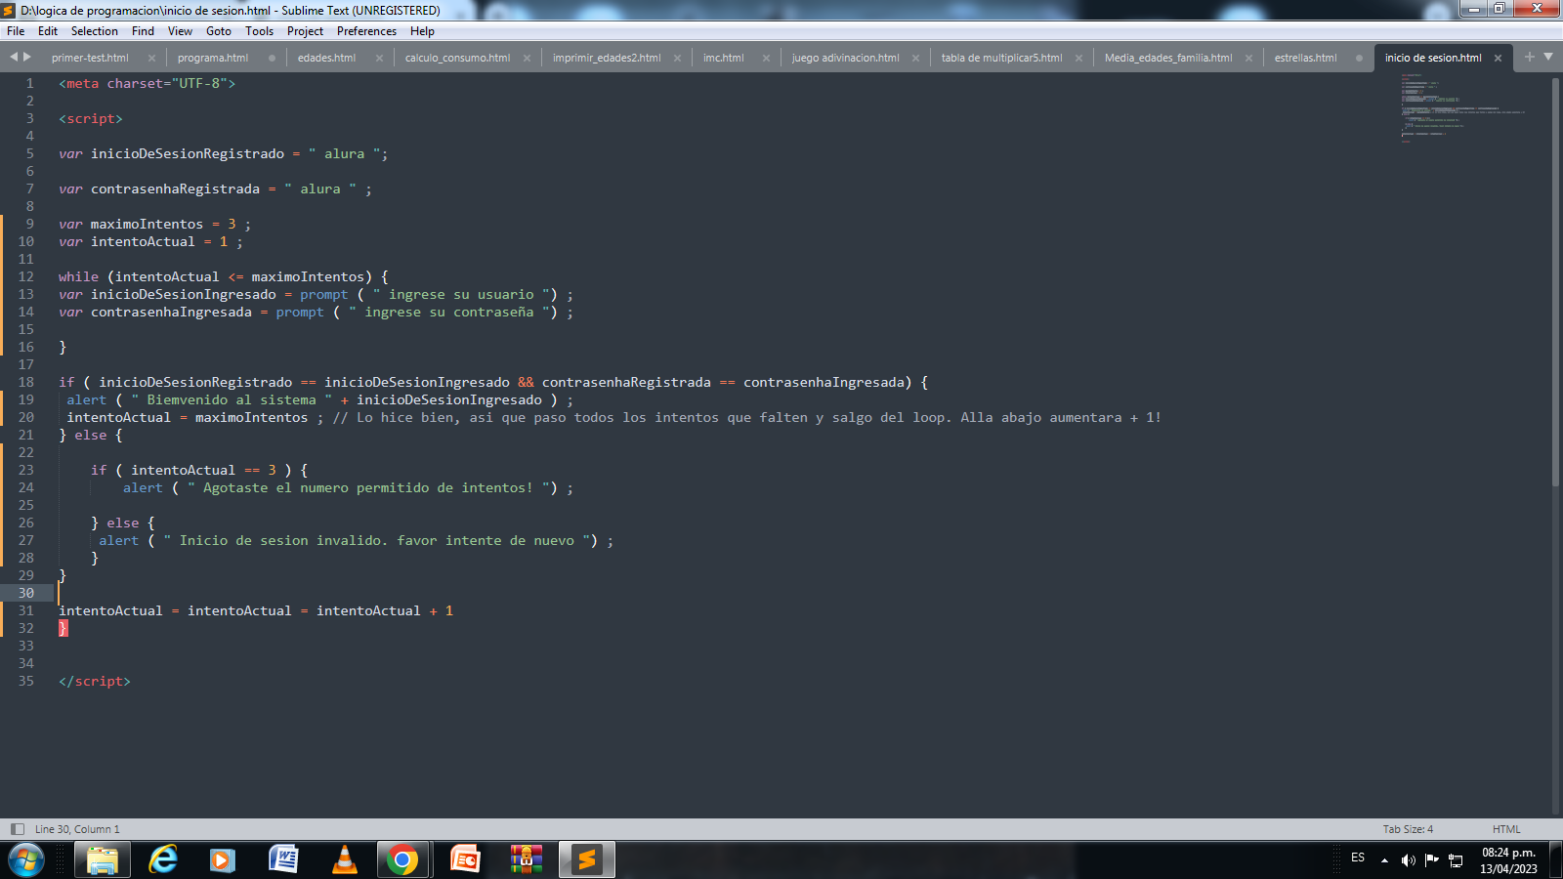Click the minimap code preview
The image size is (1563, 879).
click(x=1461, y=107)
